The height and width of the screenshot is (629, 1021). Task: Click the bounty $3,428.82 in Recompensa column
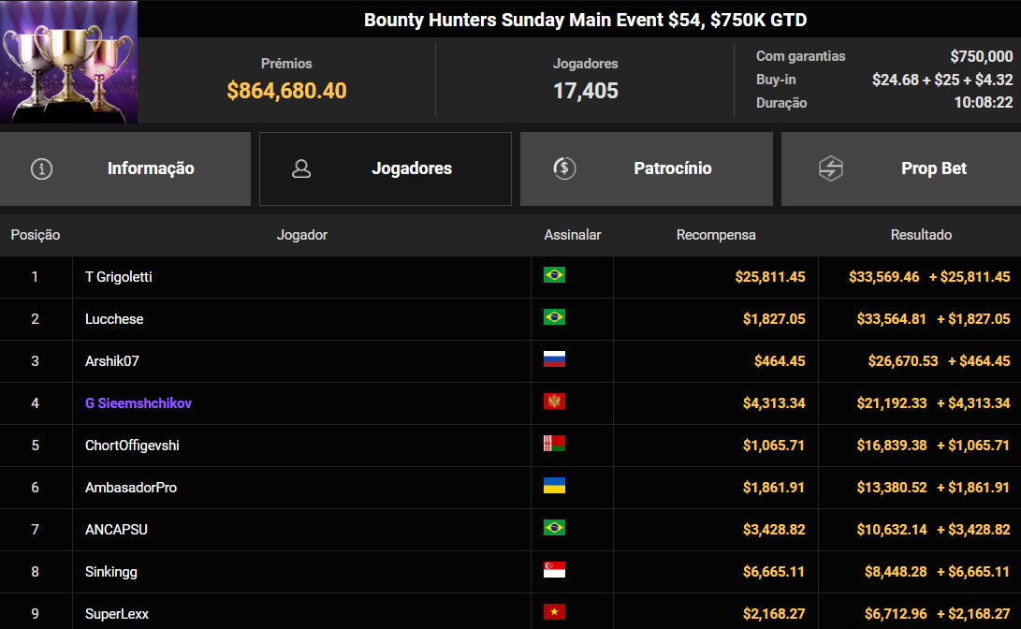click(x=774, y=530)
